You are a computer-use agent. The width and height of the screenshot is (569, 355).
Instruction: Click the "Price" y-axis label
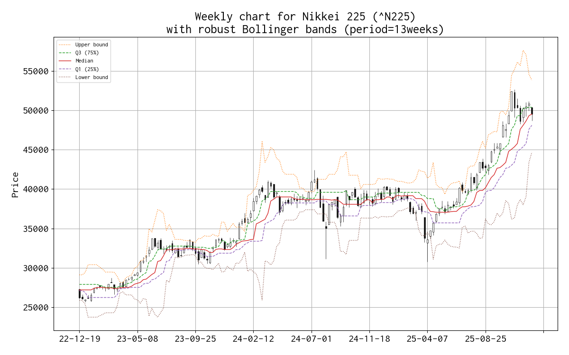coord(16,185)
